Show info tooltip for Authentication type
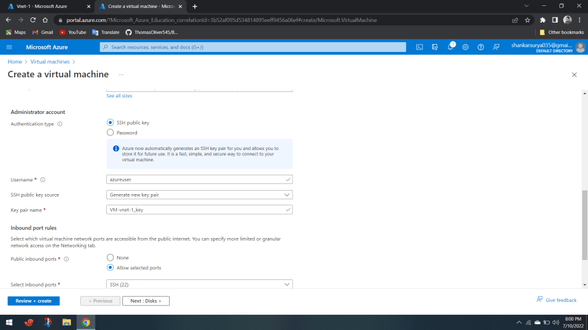588x330 pixels. (60, 124)
